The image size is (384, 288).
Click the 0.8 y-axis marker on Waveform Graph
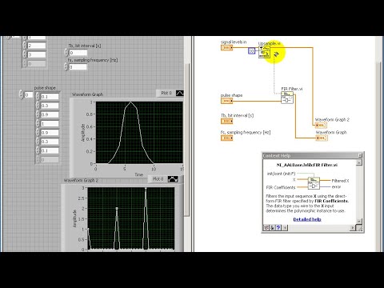click(89, 114)
